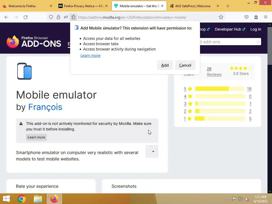Click the site security padlock icon
The image size is (272, 204).
(x=58, y=17)
